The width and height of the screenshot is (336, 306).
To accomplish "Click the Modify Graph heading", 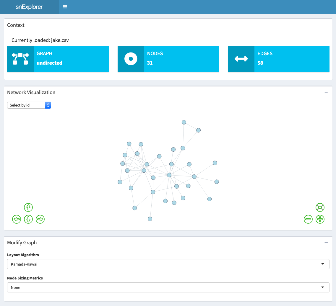I will (x=22, y=243).
